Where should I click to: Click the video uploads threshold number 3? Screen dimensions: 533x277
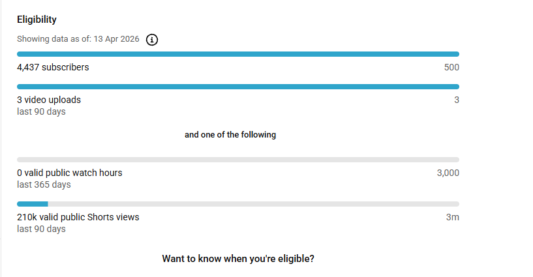click(x=457, y=100)
